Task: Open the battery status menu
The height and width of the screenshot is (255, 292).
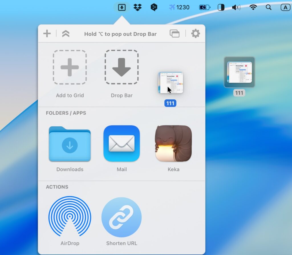Action: [205, 7]
